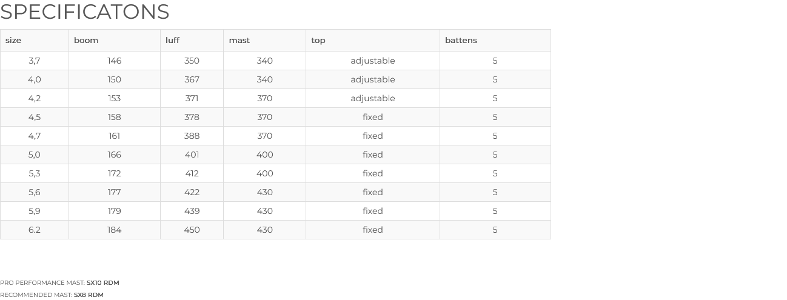Viewport: 787px width, 300px height.
Task: Click the SX10 RDM mast text
Action: click(103, 282)
